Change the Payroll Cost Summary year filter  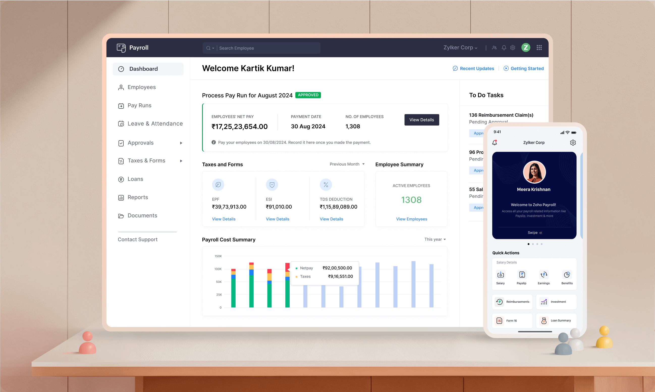[x=435, y=239]
